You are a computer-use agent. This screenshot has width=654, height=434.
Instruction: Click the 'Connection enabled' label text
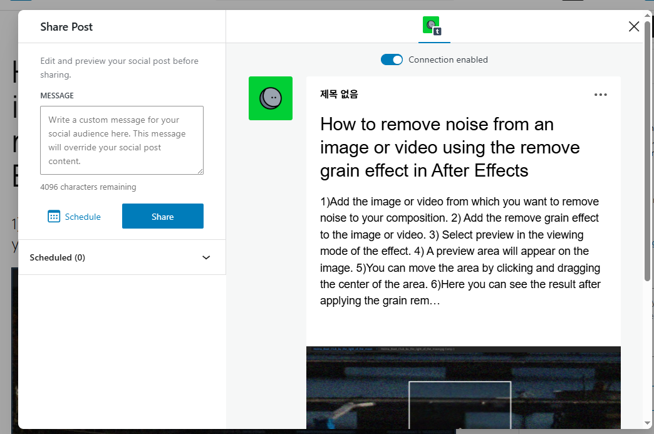coord(448,59)
